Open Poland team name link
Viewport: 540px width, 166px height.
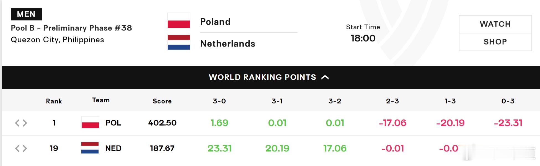point(215,22)
